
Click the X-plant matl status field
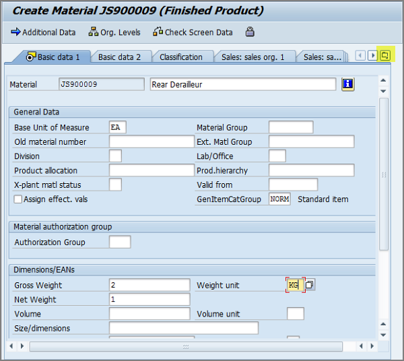click(115, 185)
